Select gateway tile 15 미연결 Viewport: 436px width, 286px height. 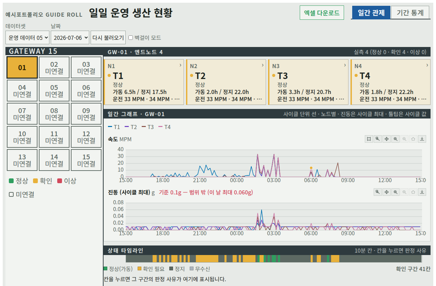(x=86, y=160)
